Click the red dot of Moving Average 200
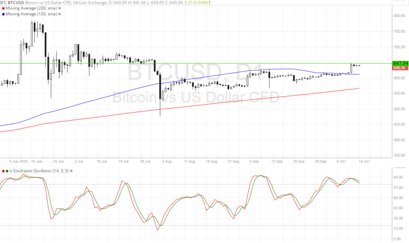The height and width of the screenshot is (243, 409). coord(3,9)
